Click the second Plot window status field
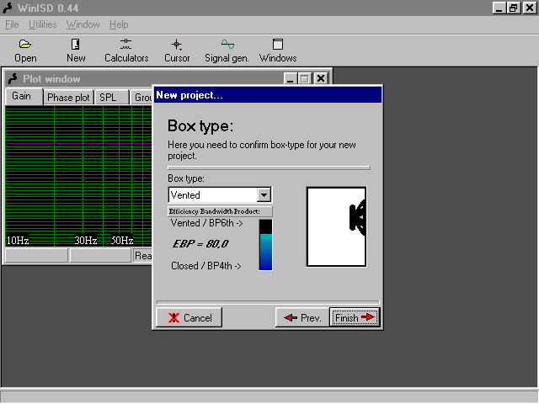The width and height of the screenshot is (539, 404). pyautogui.click(x=101, y=256)
